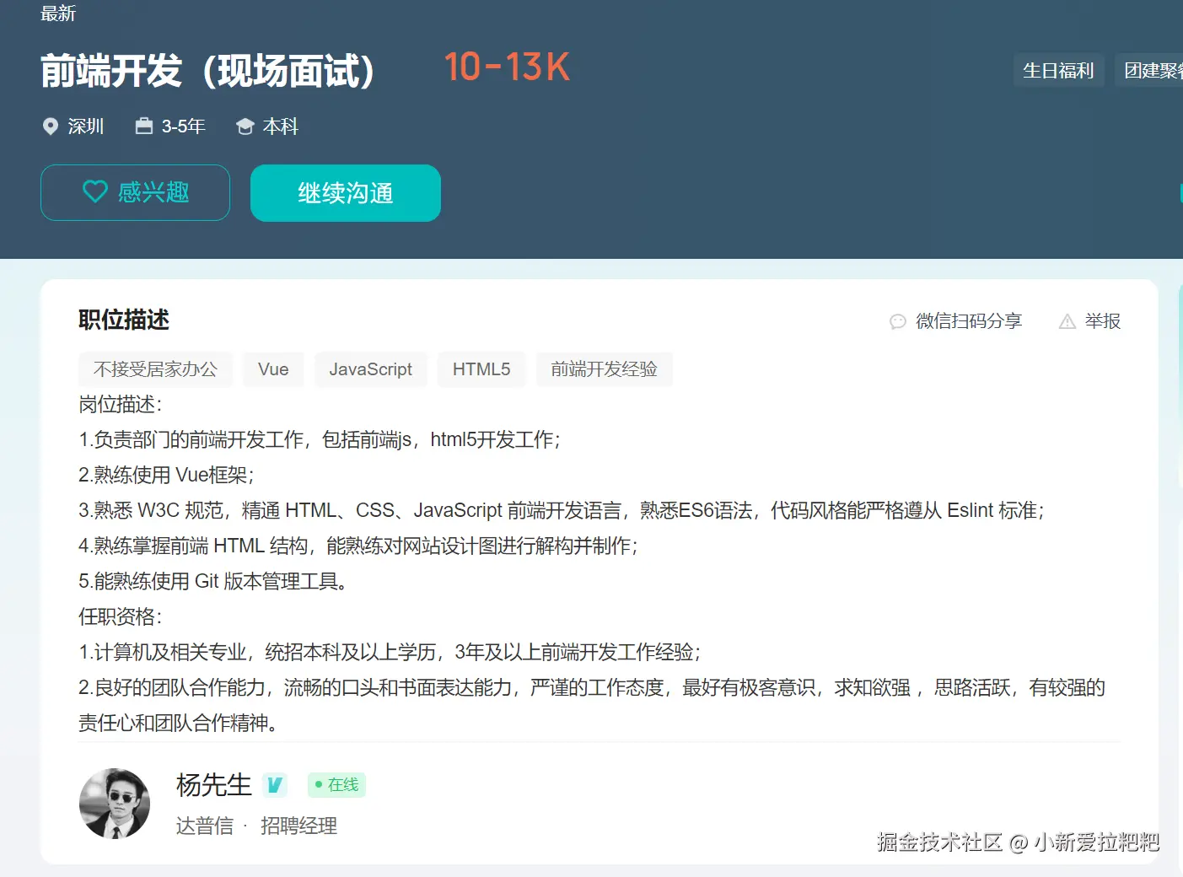Screen dimensions: 1183x877
Task: Click the chat bubble icon for 微信扫码分享
Action: [896, 321]
